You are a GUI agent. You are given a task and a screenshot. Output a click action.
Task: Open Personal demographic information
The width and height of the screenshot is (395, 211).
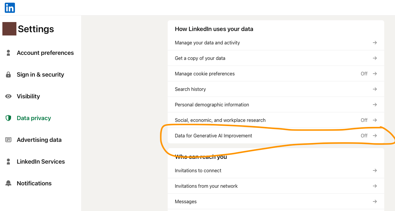[x=212, y=105]
